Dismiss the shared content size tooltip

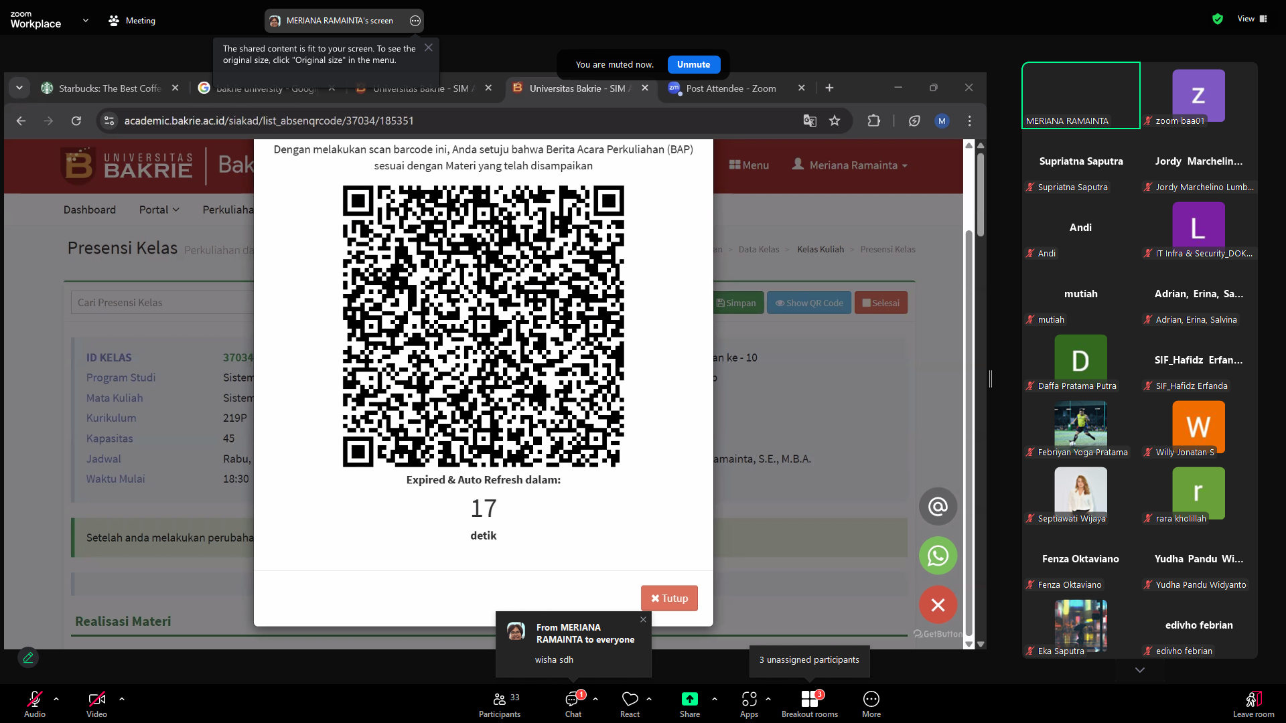pyautogui.click(x=429, y=48)
